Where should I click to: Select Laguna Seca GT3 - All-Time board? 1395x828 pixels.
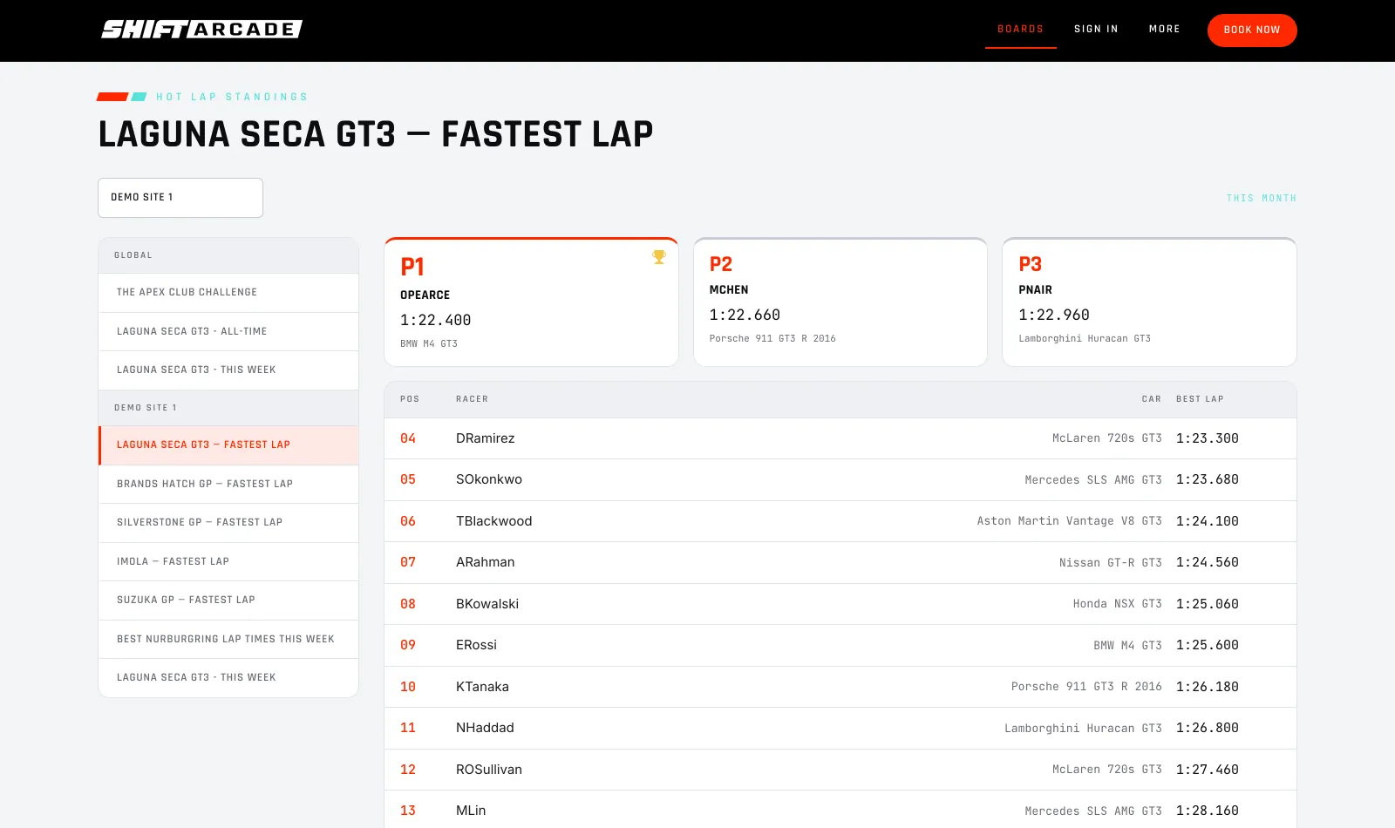pyautogui.click(x=228, y=332)
